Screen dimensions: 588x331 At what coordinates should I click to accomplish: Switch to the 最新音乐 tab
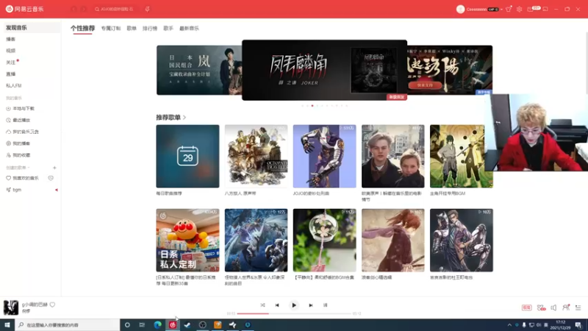coord(189,28)
